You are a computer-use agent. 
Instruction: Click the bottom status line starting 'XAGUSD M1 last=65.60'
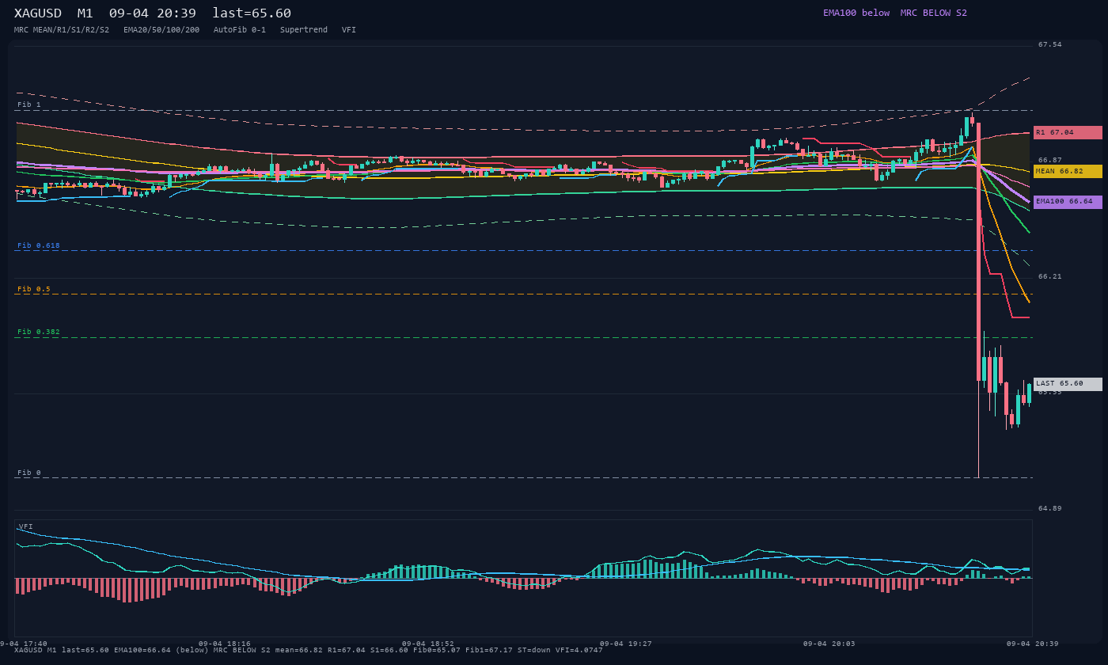tap(309, 650)
